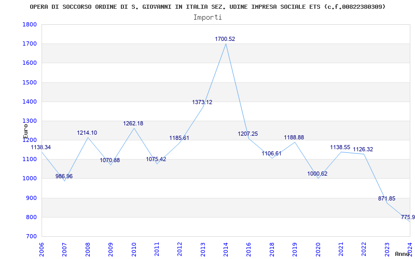This screenshot has height=259, width=415.
Task: Select the x-axis year 2018
Action: [272, 249]
